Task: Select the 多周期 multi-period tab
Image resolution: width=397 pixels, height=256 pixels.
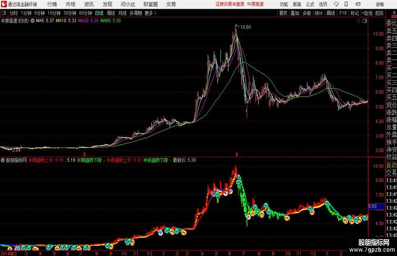Action: (x=135, y=13)
